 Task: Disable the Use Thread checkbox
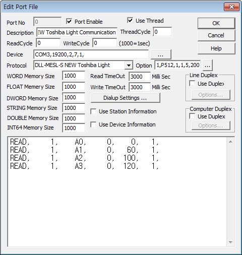[130, 21]
